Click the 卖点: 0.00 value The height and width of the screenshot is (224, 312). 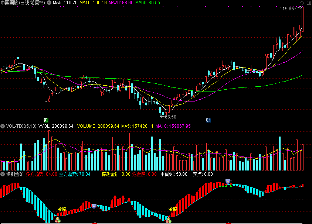tap(203, 174)
